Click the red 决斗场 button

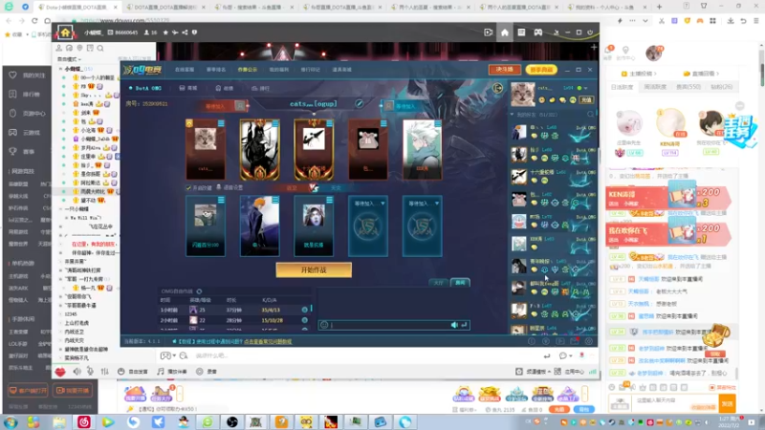pos(505,70)
